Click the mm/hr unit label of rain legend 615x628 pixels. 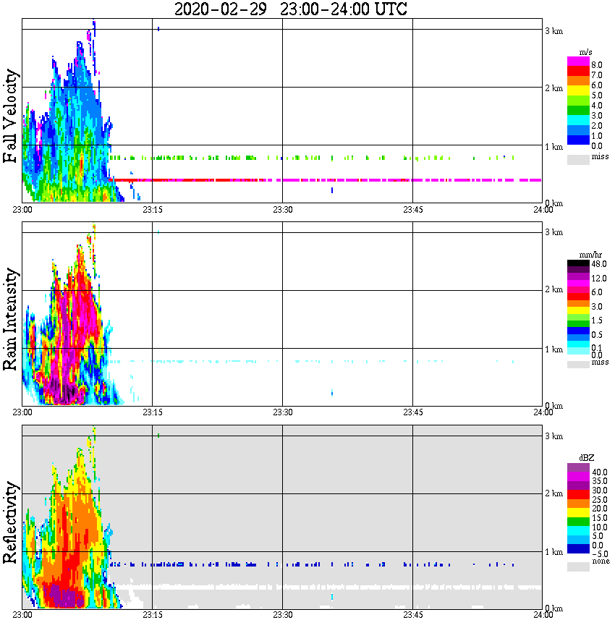(590, 255)
